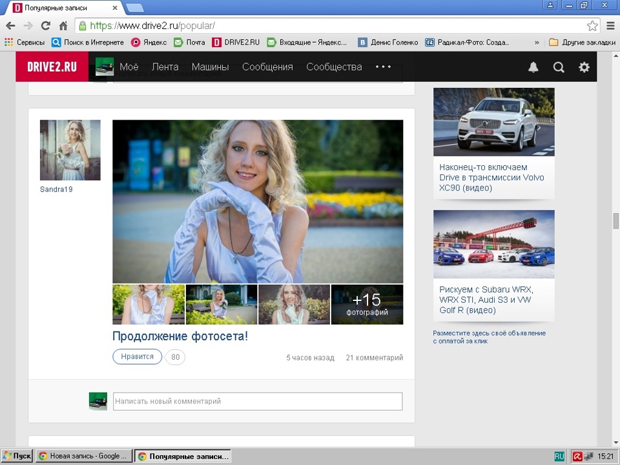Click the DRIVE2.RU logo
The width and height of the screenshot is (620, 465).
[52, 67]
